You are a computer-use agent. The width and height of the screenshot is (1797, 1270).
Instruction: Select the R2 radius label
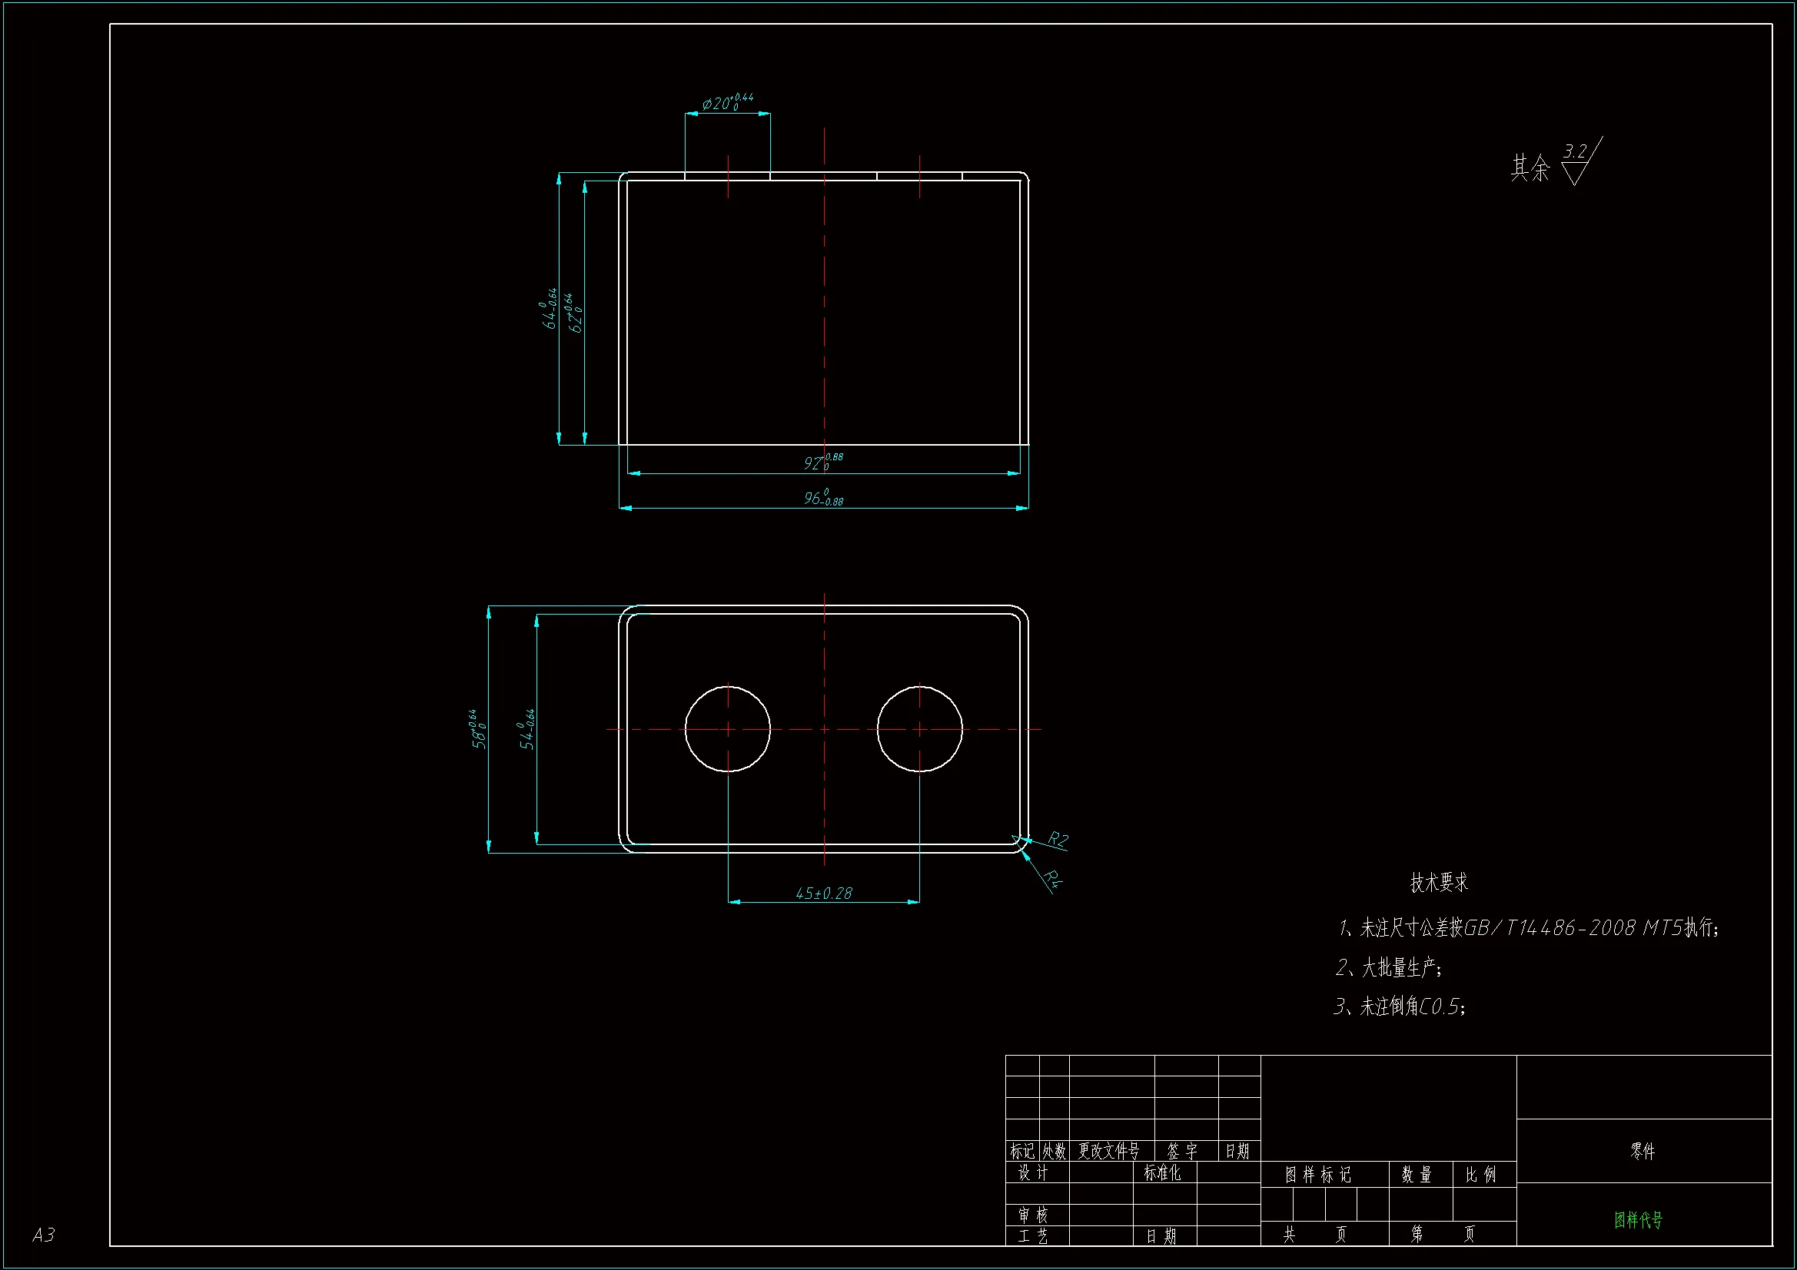(x=1058, y=840)
